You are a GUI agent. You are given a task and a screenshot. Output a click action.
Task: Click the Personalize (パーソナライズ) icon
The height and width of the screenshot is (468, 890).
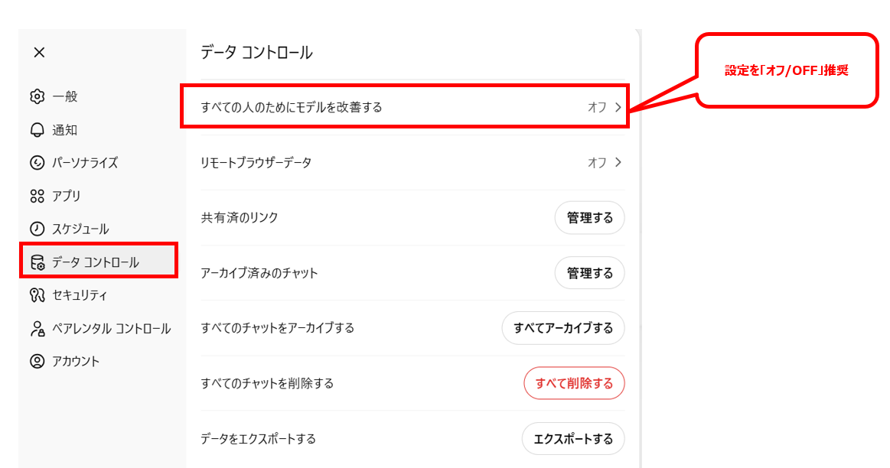point(37,163)
